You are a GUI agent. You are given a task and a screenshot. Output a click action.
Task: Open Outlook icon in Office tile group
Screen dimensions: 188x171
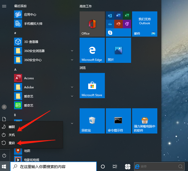click(x=110, y=16)
